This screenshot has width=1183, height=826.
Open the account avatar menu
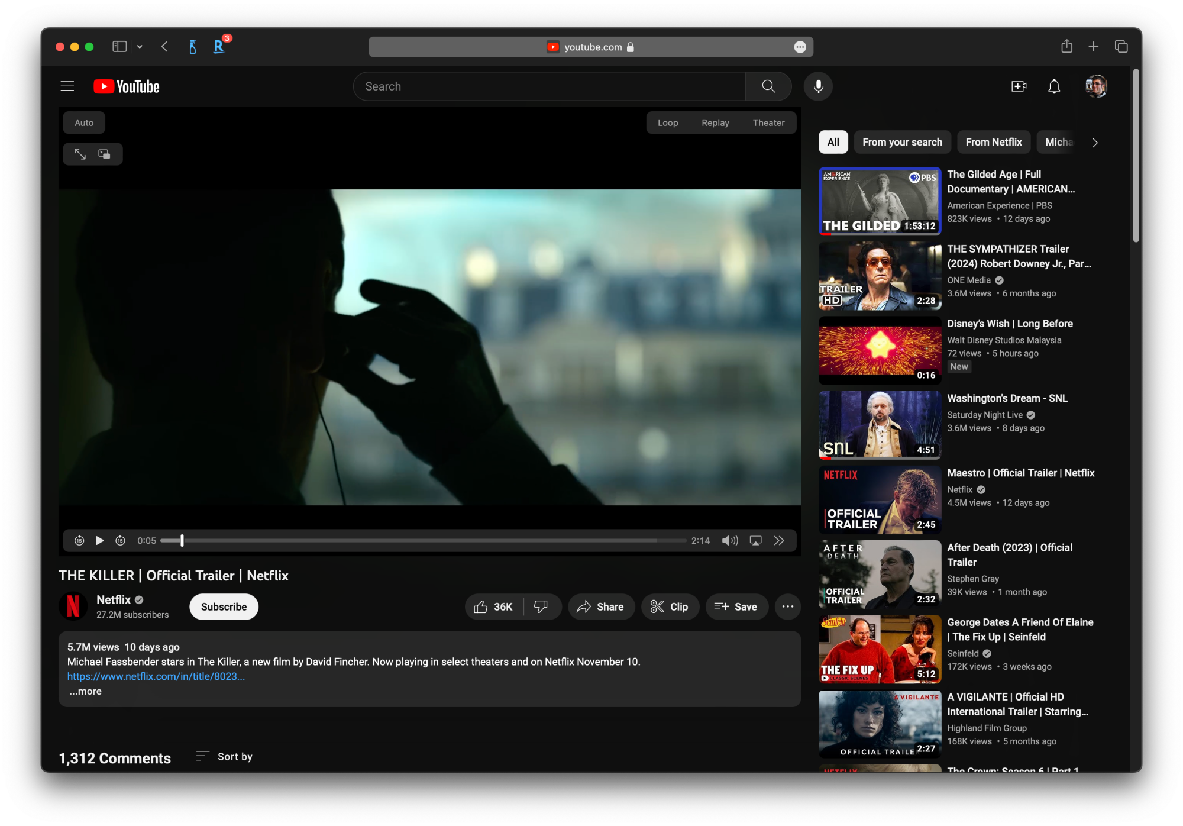click(1096, 86)
